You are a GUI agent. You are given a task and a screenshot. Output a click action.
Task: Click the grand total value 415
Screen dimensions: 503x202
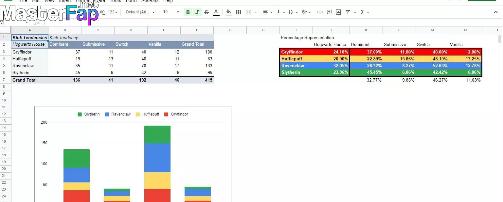(x=197, y=80)
